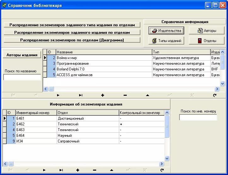
Task: Post edit in copies navigator
Action: tap(128, 170)
